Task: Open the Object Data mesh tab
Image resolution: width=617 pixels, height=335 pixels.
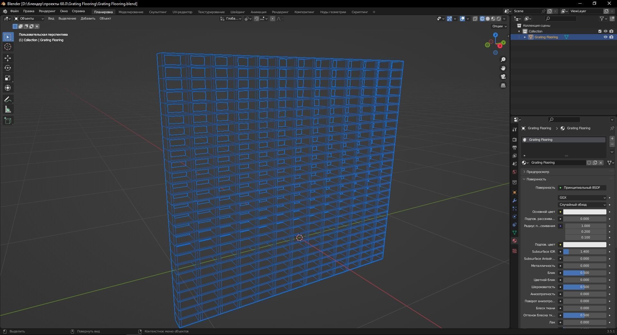Action: tap(514, 233)
